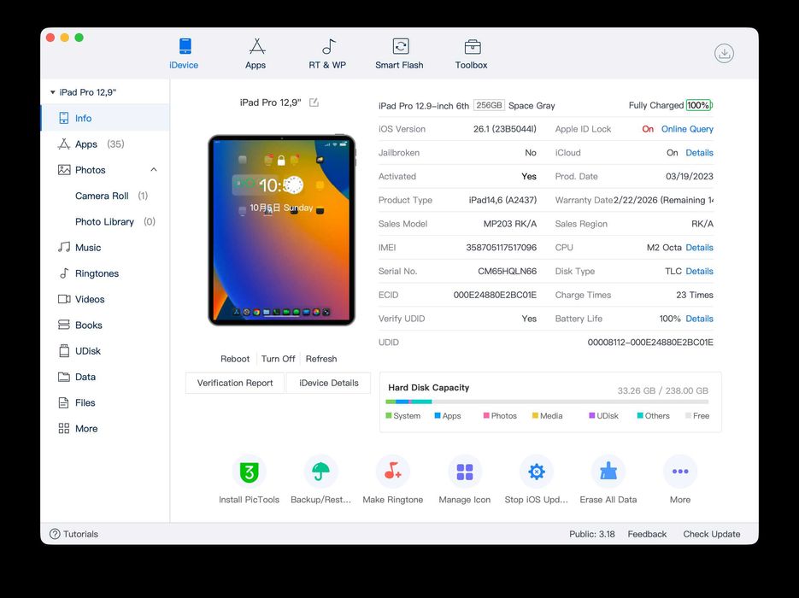Image resolution: width=799 pixels, height=598 pixels.
Task: Open Erase All Data tool
Action: (x=608, y=472)
